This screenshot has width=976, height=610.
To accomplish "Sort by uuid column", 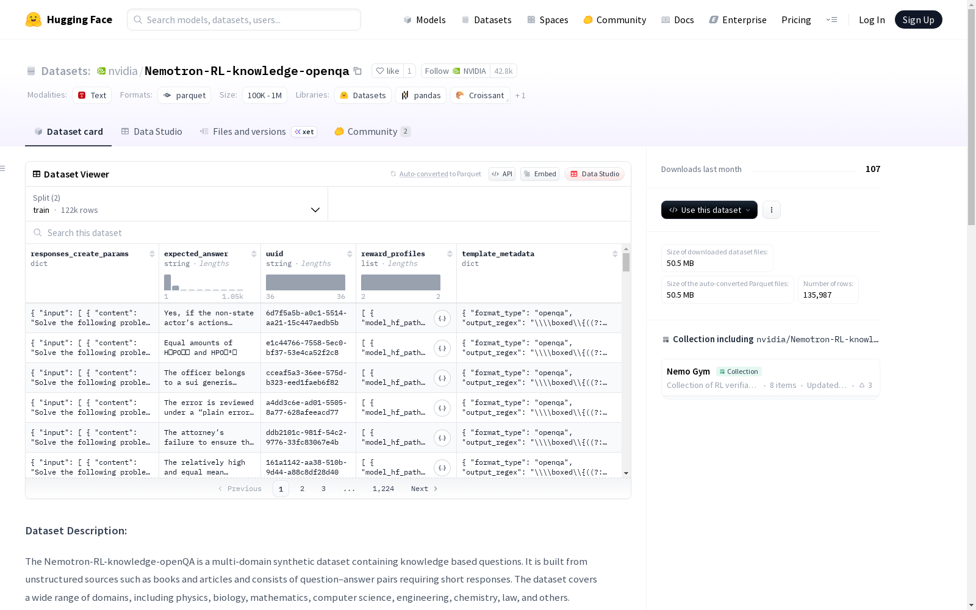I will click(x=350, y=254).
